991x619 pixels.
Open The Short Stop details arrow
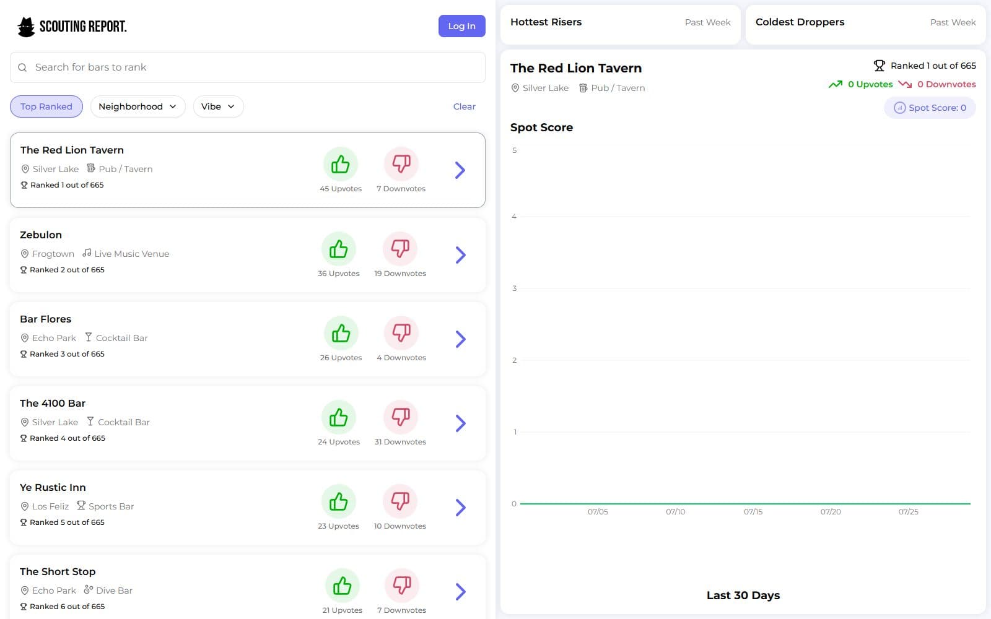[x=460, y=592]
